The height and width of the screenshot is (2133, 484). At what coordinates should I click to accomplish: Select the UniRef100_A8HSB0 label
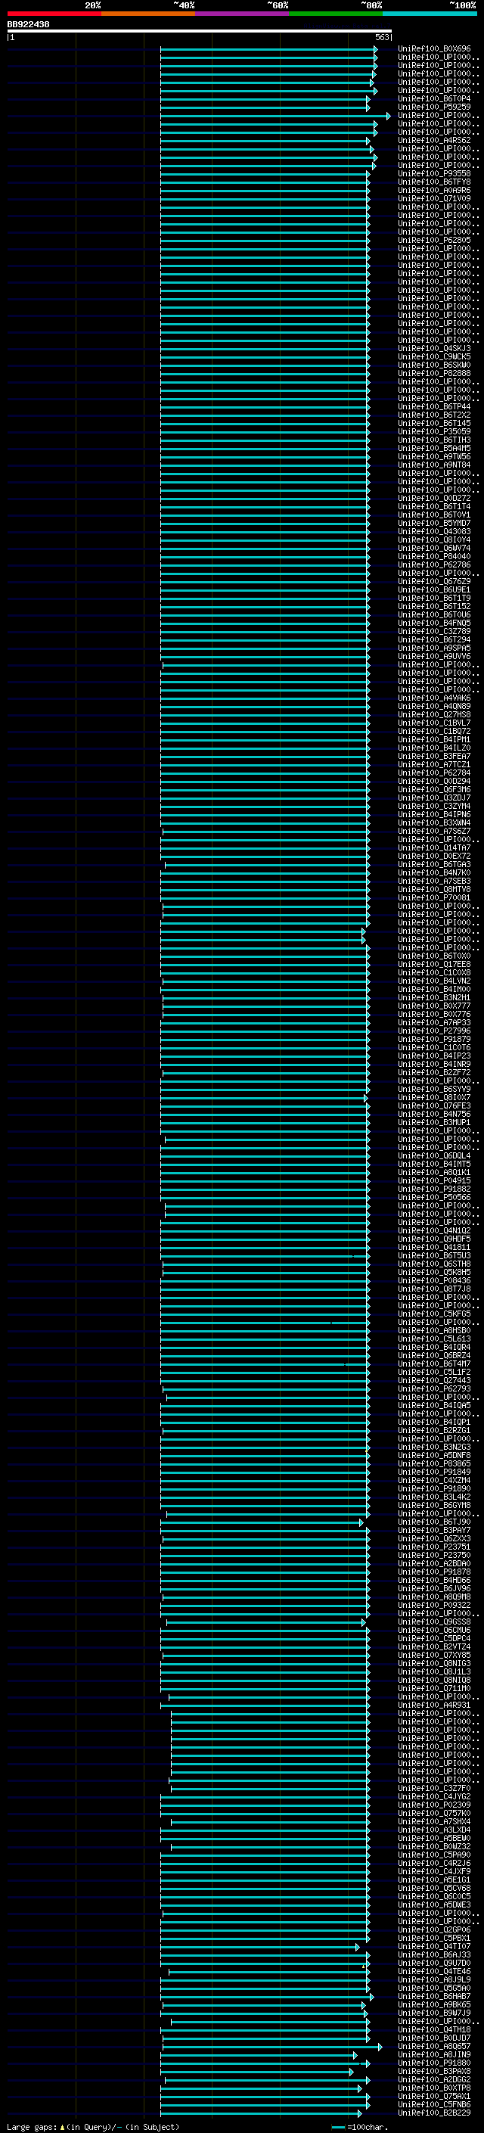click(x=433, y=1331)
